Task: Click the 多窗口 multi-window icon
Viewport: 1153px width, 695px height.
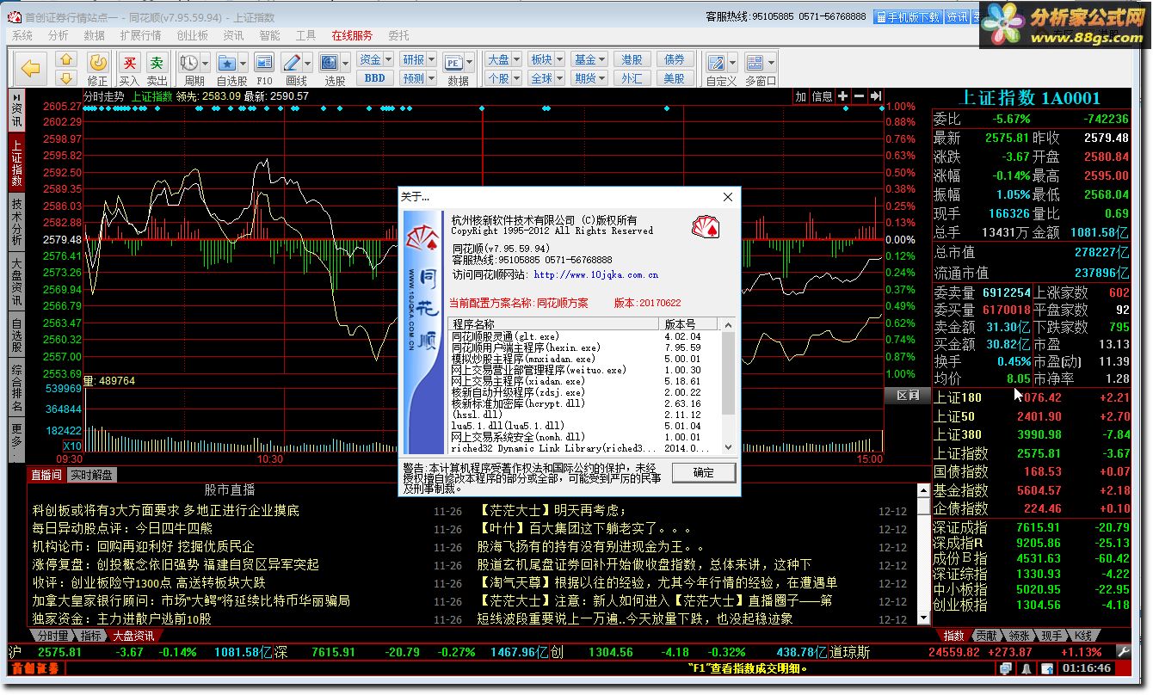Action: point(755,62)
